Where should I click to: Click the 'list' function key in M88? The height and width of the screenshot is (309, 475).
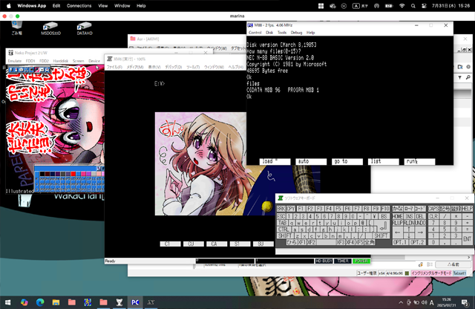tap(383, 162)
